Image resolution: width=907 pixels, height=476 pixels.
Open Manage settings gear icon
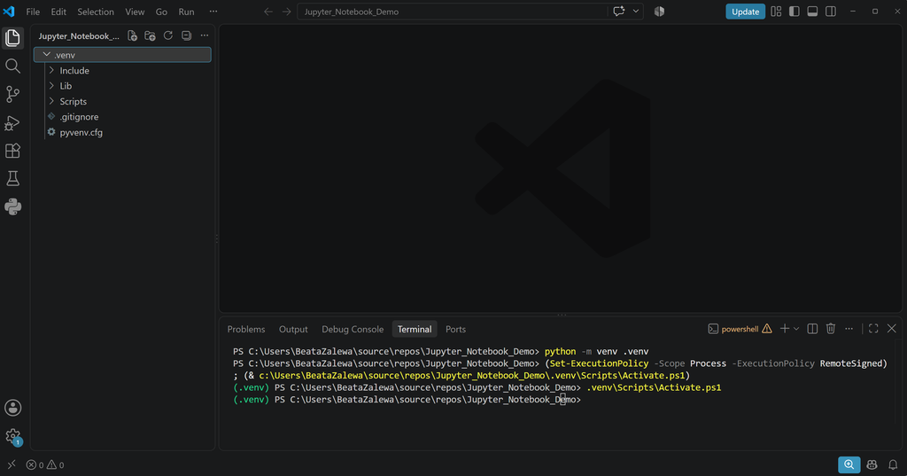click(12, 436)
